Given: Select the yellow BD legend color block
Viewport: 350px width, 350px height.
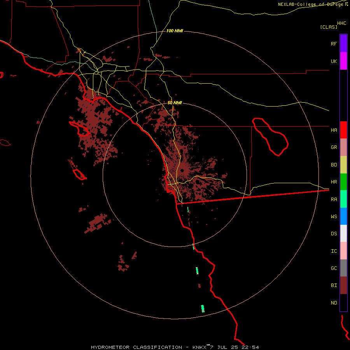Looking at the screenshot, I should (343, 164).
